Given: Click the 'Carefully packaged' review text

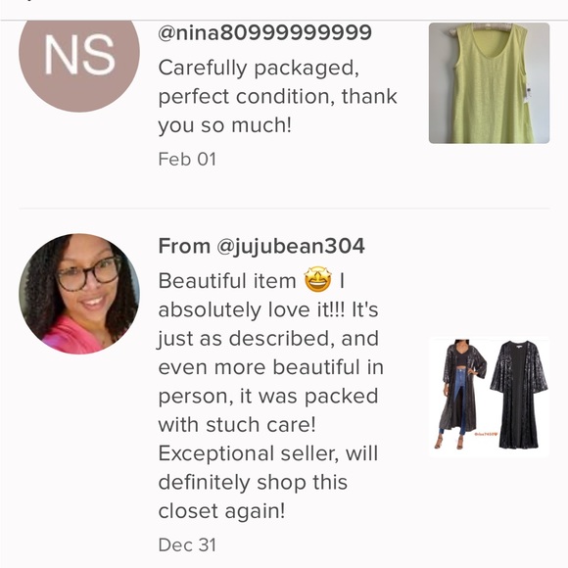Looking at the screenshot, I should (x=259, y=69).
